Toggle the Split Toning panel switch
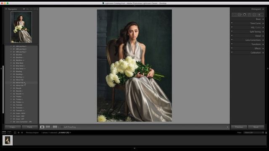 point(232,31)
